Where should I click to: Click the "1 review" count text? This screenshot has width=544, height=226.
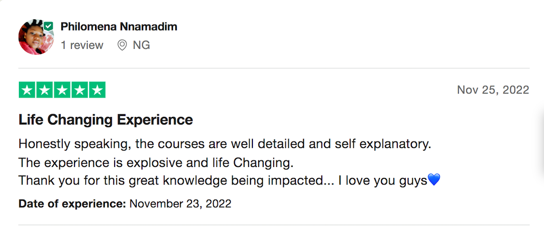pyautogui.click(x=82, y=45)
